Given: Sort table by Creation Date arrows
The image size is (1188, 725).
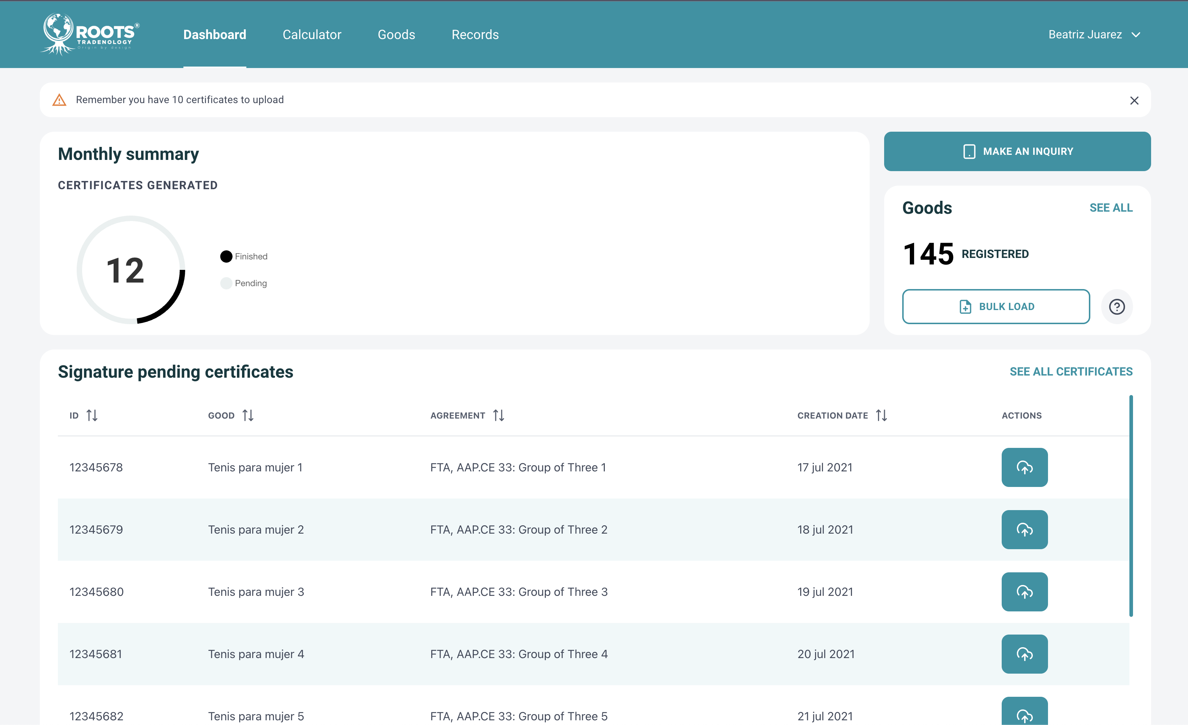Looking at the screenshot, I should (881, 415).
